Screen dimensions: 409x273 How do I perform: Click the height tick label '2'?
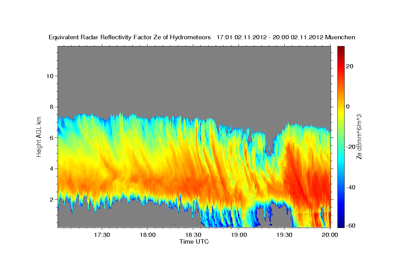52,199
